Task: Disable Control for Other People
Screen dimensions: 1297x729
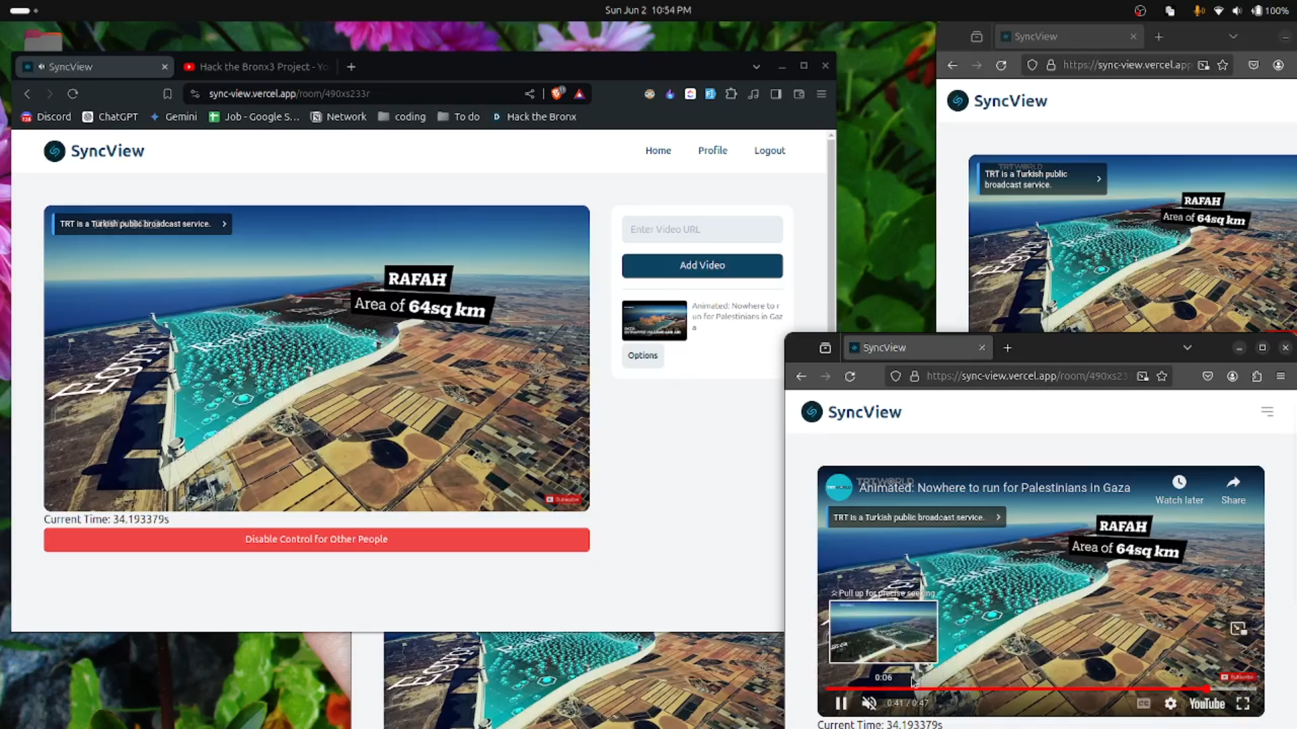Action: tap(316, 539)
